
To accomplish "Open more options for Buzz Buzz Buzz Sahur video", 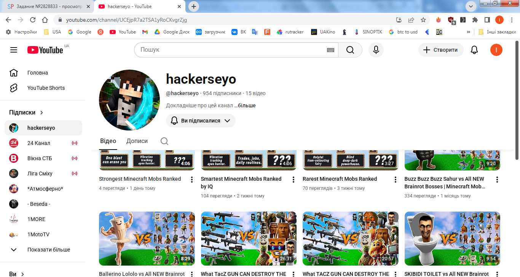I will pyautogui.click(x=497, y=180).
